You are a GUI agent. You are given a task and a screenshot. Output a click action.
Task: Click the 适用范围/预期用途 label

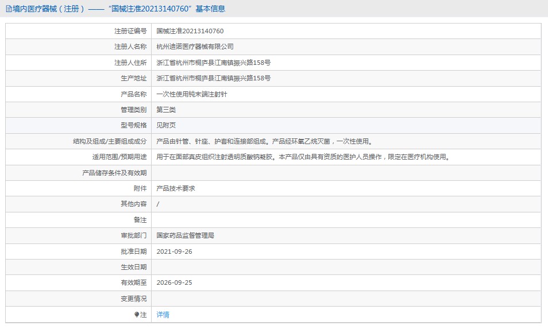[119, 157]
